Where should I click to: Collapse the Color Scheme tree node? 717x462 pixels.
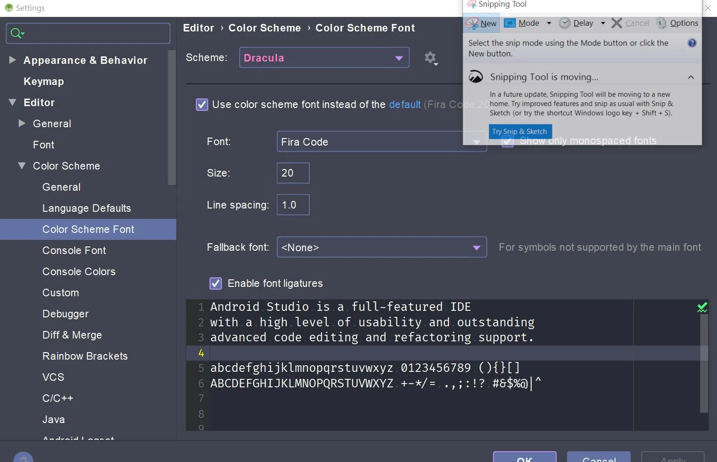point(22,166)
